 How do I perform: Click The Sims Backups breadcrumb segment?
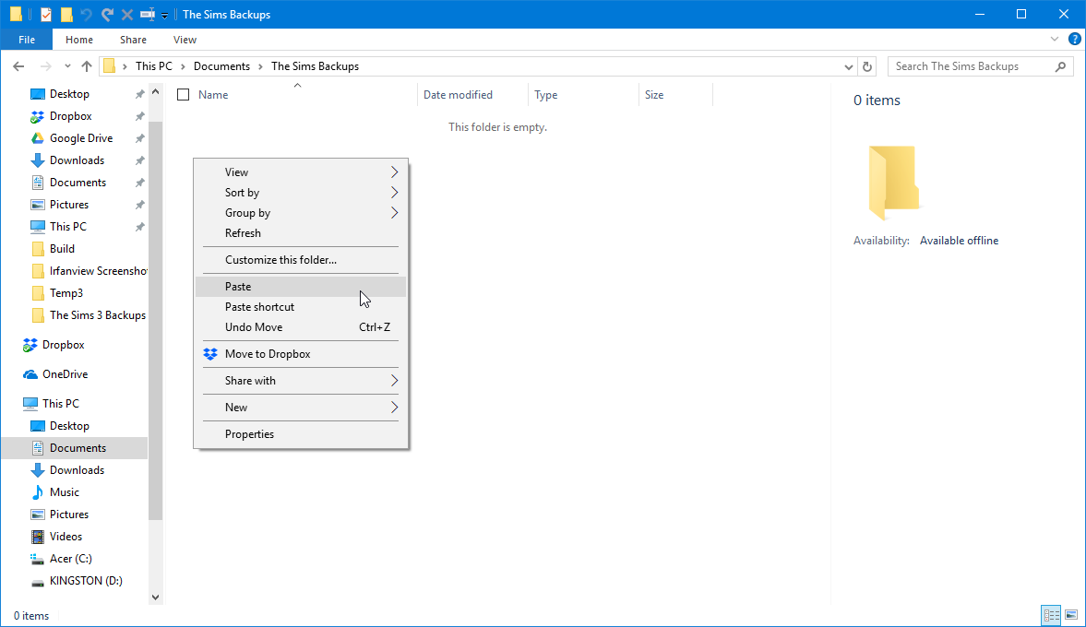tap(316, 66)
